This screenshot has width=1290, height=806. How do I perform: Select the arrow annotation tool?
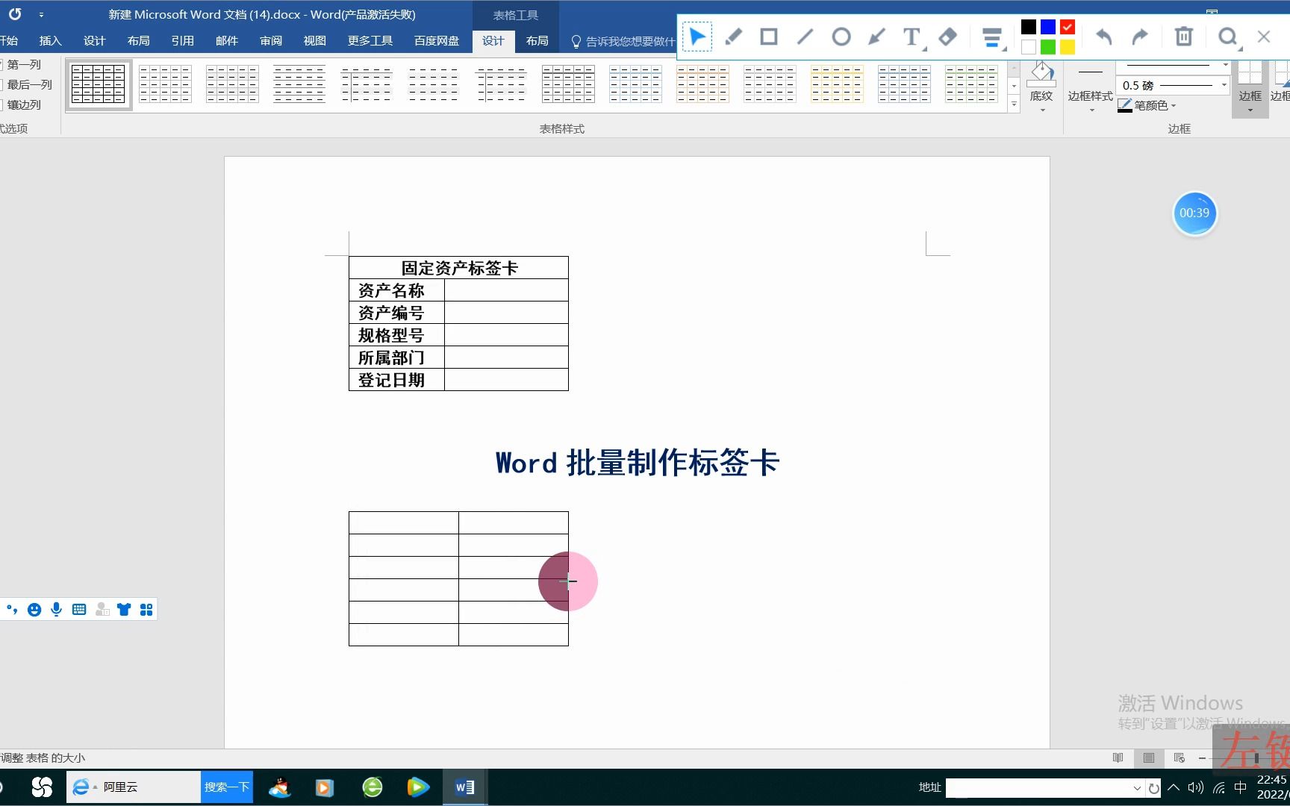(x=876, y=36)
